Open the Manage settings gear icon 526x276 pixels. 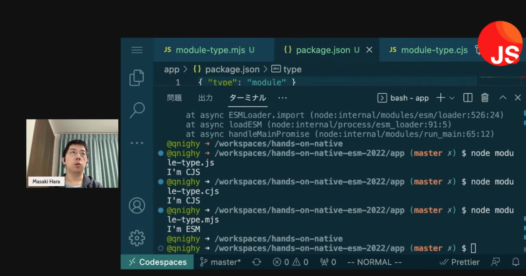[137, 237]
